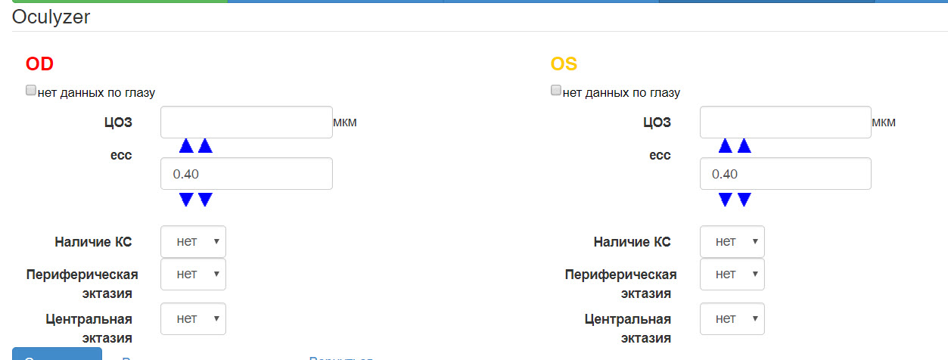This screenshot has height=360, width=948.
Task: Open the OS 'Наличие КС' dropdown
Action: pyautogui.click(x=732, y=241)
